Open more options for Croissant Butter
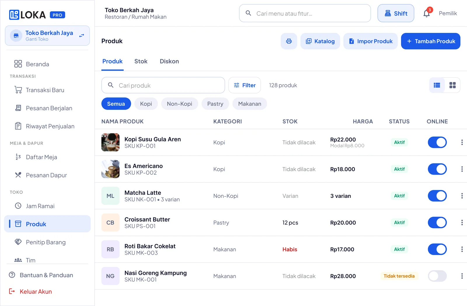467x306 pixels. [462, 222]
